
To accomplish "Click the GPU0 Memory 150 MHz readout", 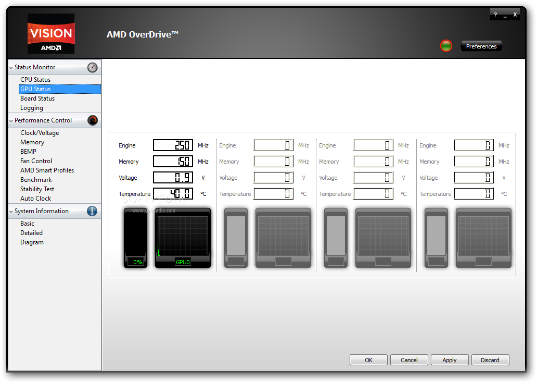I will click(173, 162).
